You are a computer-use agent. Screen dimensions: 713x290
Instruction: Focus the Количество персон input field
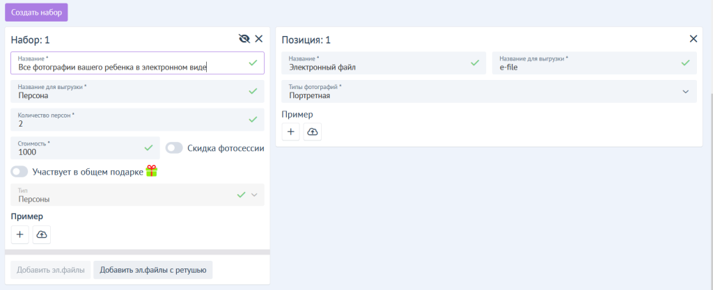(x=129, y=120)
